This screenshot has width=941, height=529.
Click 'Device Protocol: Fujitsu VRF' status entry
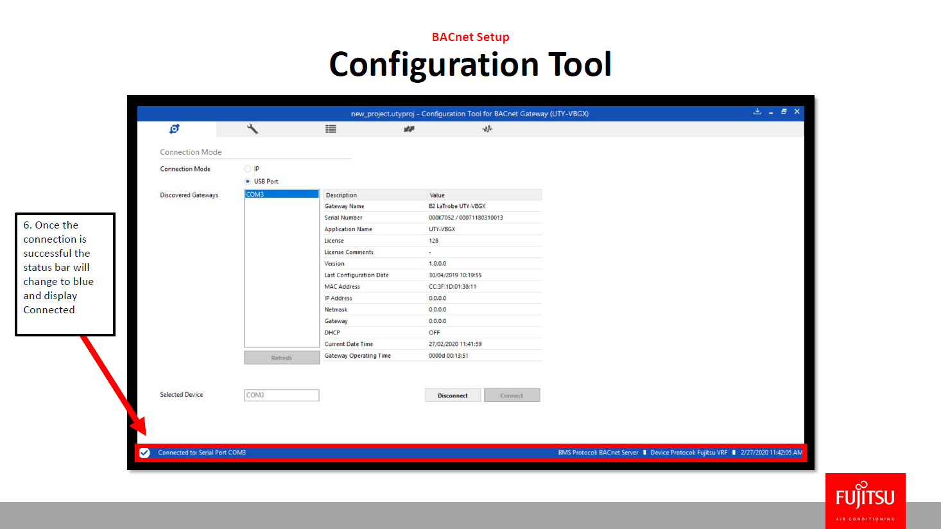(x=689, y=453)
